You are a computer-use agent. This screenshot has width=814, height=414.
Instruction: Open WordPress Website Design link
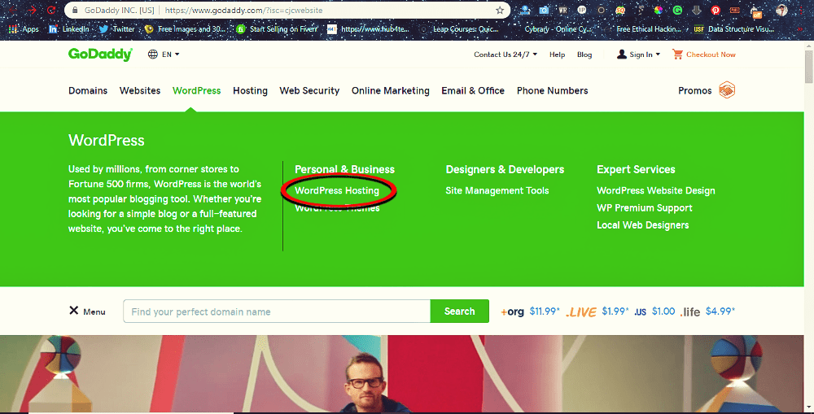pos(655,190)
